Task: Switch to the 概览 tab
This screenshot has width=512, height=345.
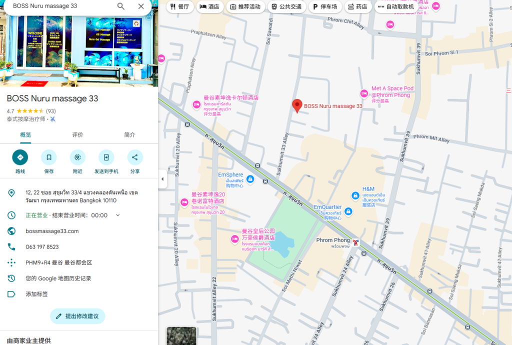Action: 25,135
